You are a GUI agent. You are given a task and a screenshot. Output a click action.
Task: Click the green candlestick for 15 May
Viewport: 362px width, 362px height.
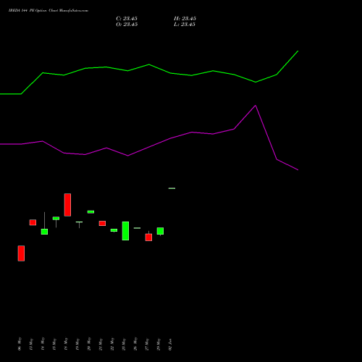point(56,218)
